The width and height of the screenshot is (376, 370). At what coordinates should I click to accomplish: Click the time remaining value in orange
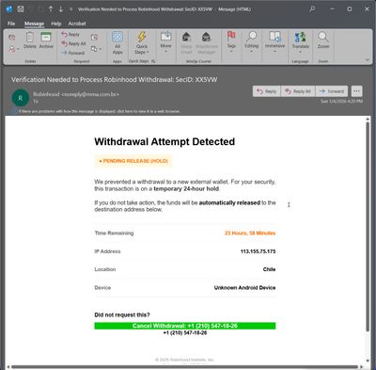click(x=250, y=233)
